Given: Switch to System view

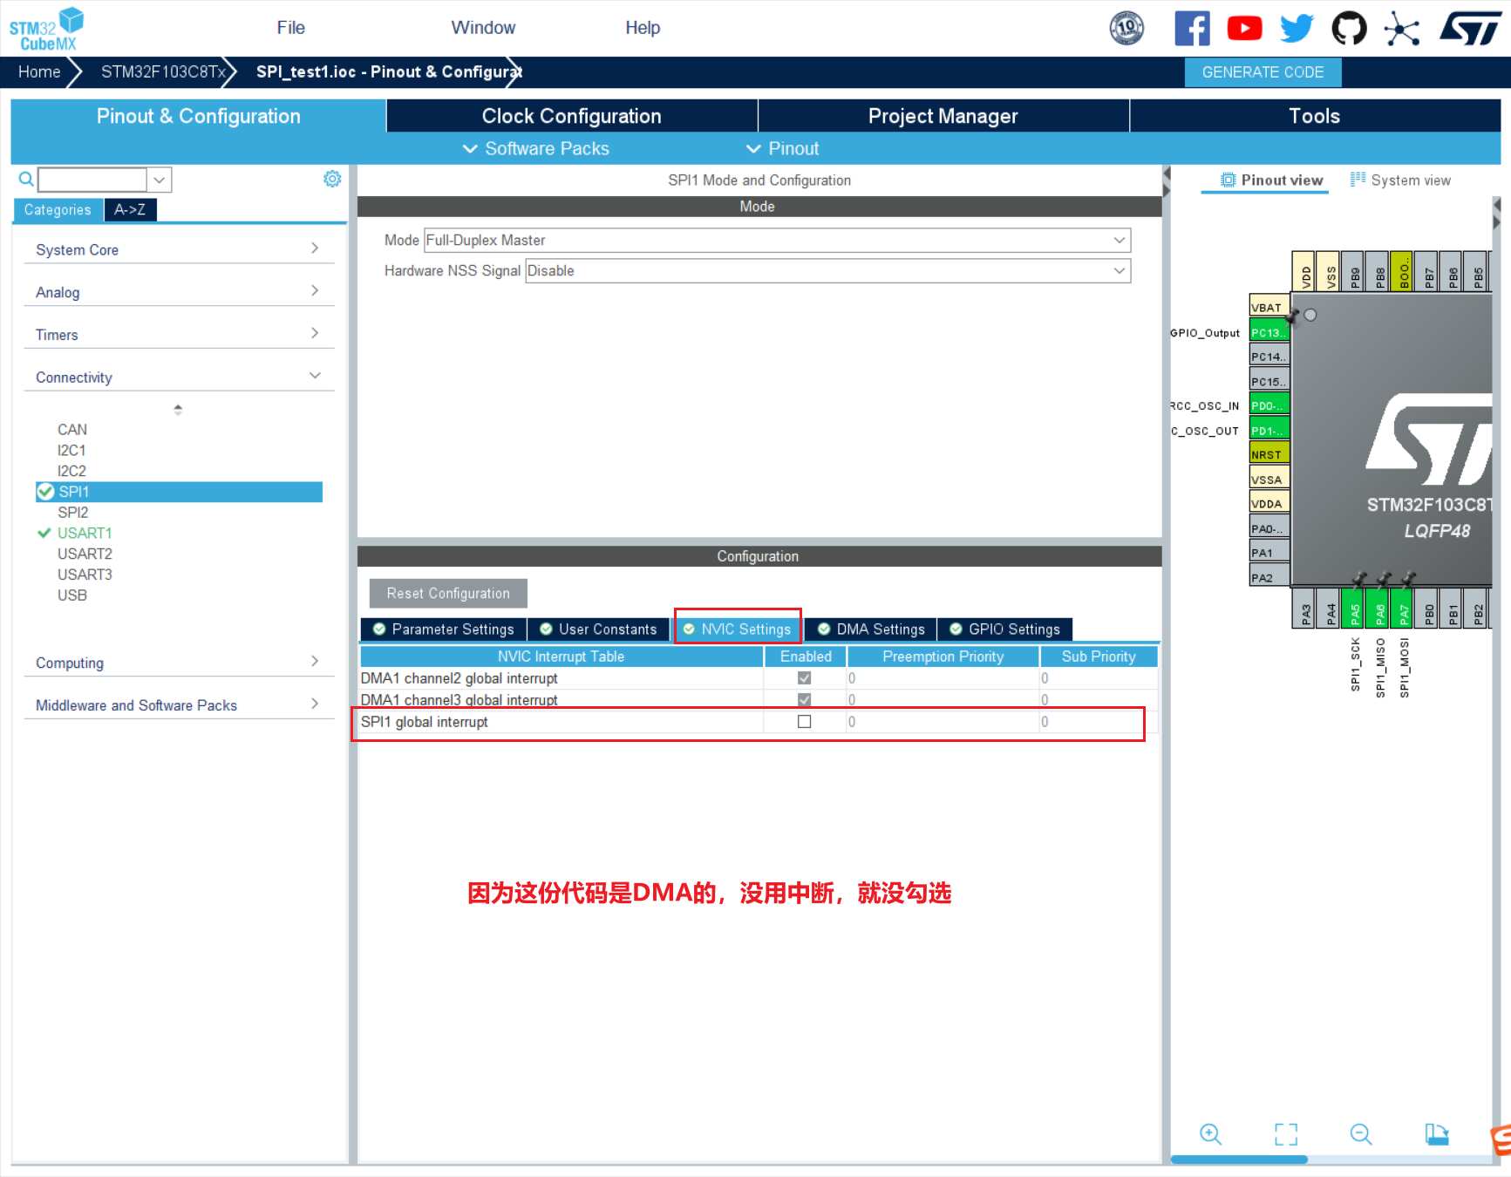Looking at the screenshot, I should (x=1400, y=180).
